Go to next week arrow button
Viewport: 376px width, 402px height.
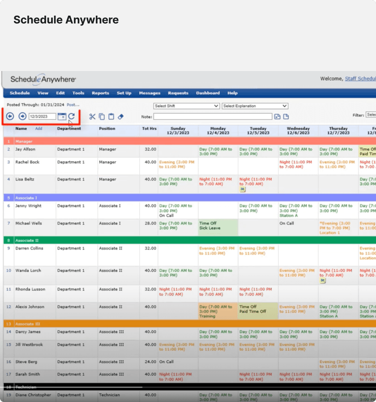22,116
